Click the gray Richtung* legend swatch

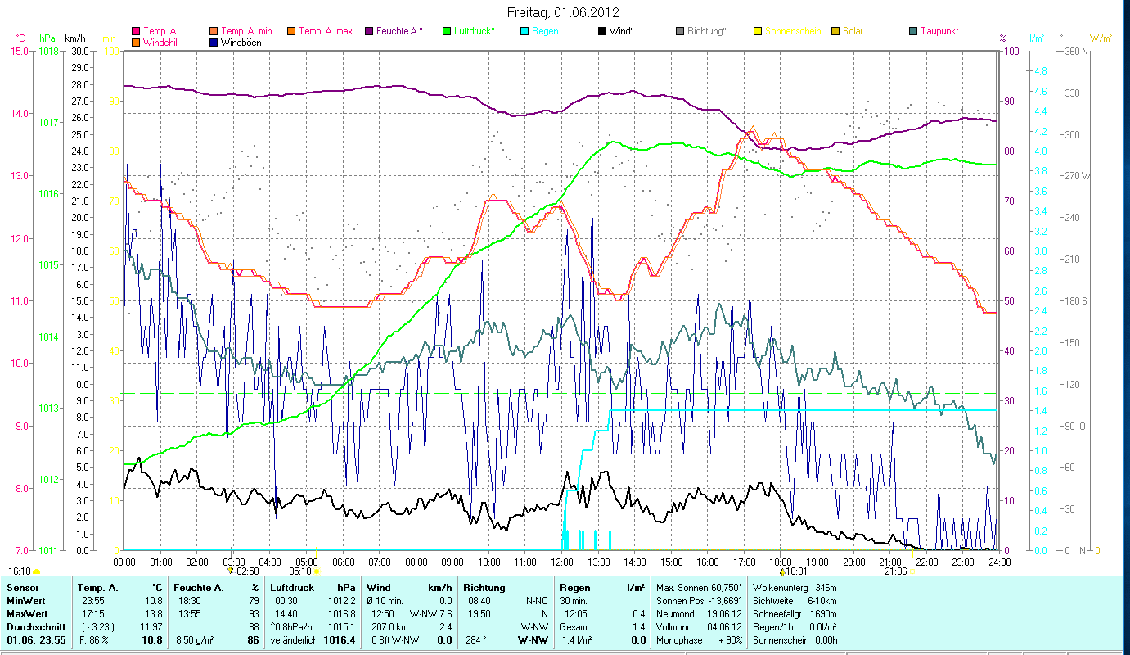click(x=680, y=31)
